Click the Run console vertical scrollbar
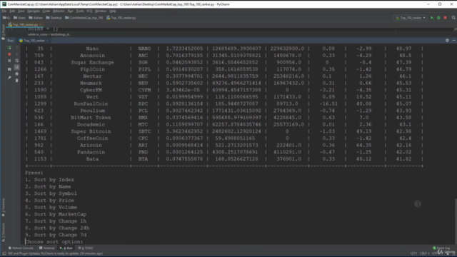 click(456, 221)
